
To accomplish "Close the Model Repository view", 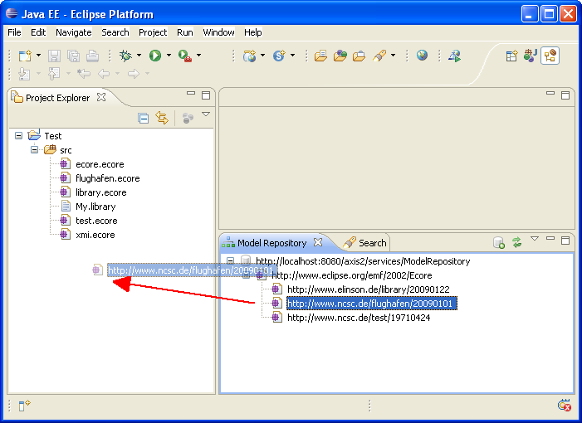I will pyautogui.click(x=318, y=242).
